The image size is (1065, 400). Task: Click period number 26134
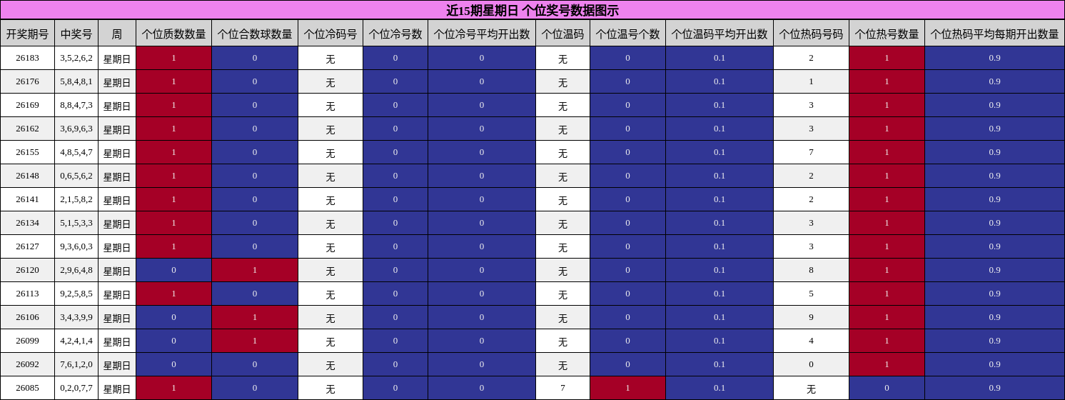pyautogui.click(x=27, y=223)
